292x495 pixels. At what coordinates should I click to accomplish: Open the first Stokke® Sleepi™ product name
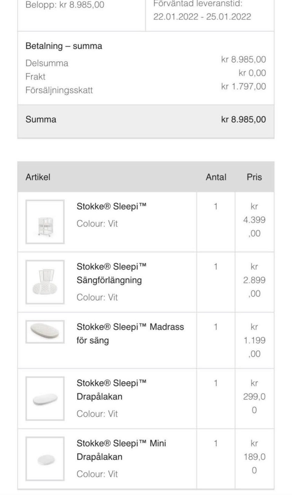pos(111,206)
